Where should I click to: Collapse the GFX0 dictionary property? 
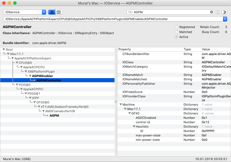[x=130, y=113]
